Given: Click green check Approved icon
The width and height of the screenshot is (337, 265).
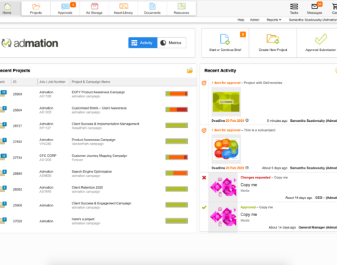Looking at the screenshot, I should coord(204,207).
